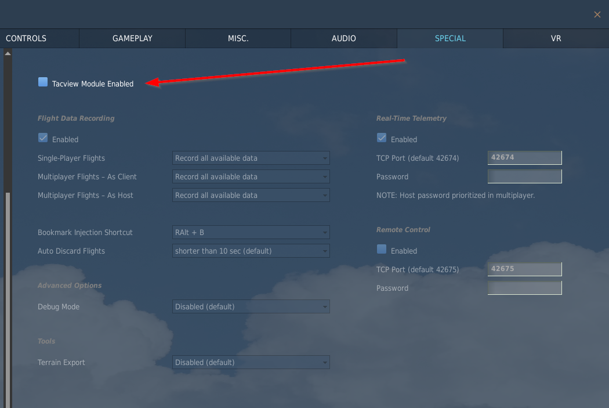Click the Debug Mode label
This screenshot has height=408, width=609.
click(x=59, y=306)
